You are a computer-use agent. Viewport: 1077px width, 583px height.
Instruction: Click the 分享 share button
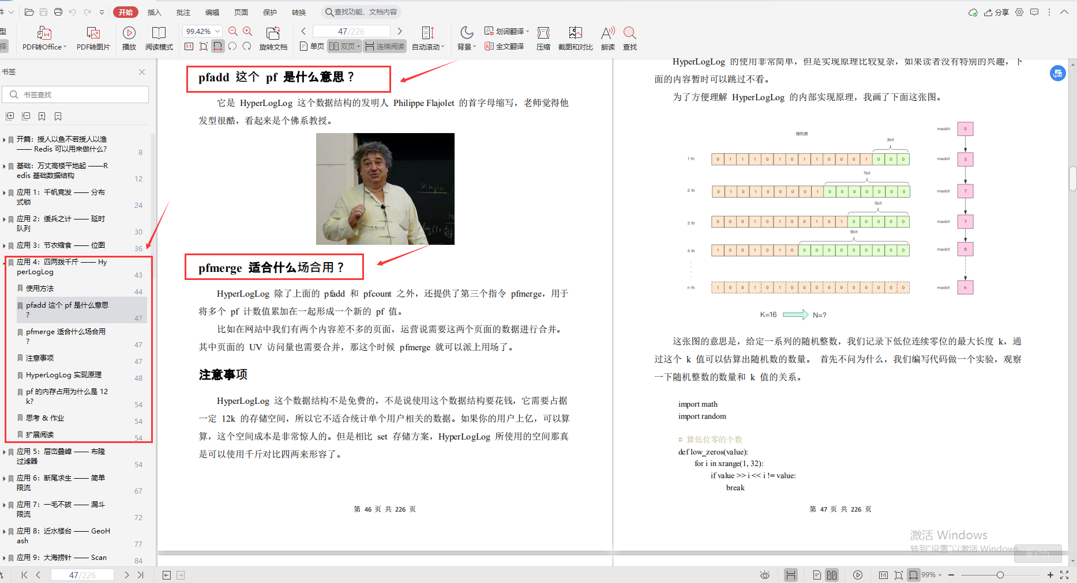pos(997,12)
